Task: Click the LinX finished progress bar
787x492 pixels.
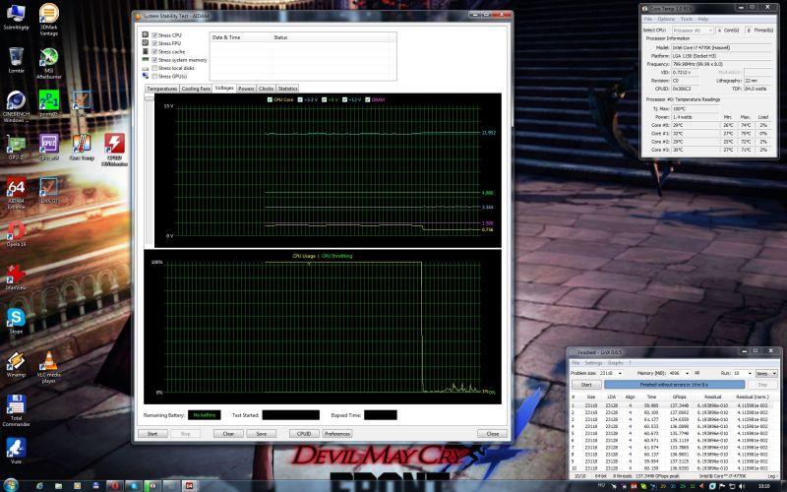Action: pos(674,385)
